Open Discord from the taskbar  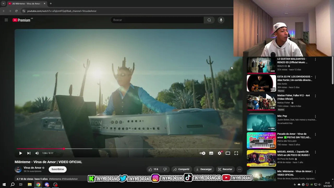click(47, 185)
